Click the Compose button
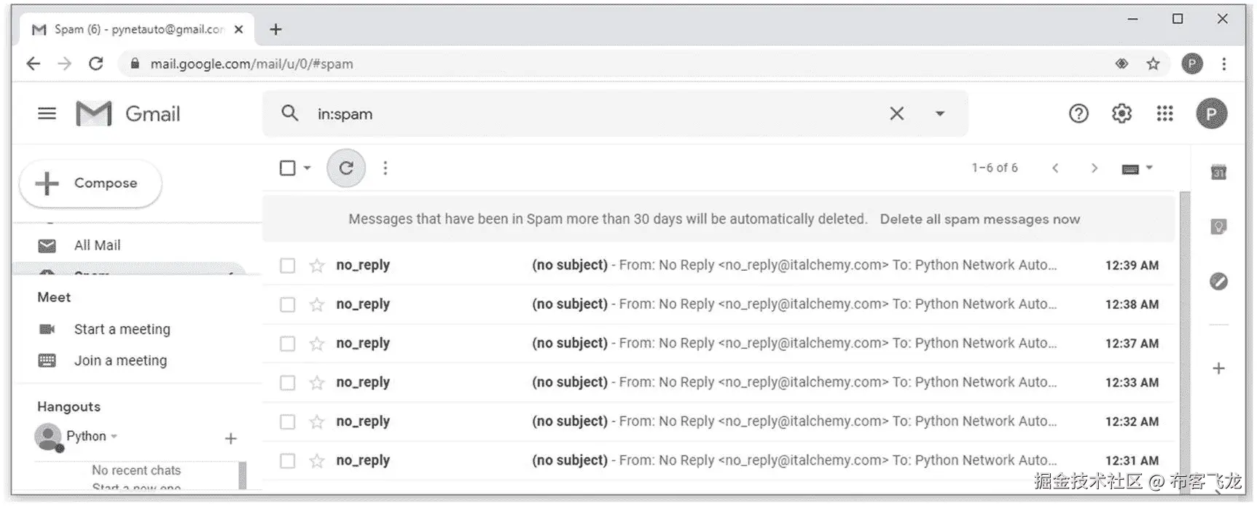This screenshot has width=1257, height=506. [x=90, y=183]
